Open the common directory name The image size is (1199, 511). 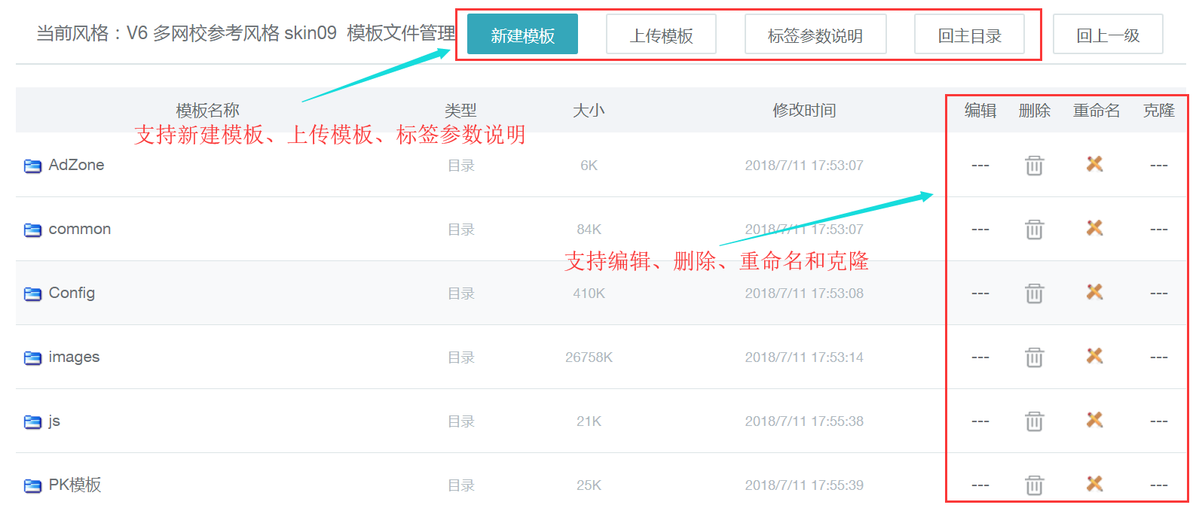79,229
